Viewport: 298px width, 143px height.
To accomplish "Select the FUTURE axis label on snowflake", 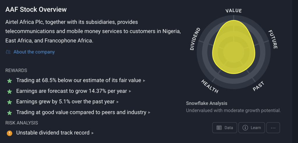I will coord(273,39).
